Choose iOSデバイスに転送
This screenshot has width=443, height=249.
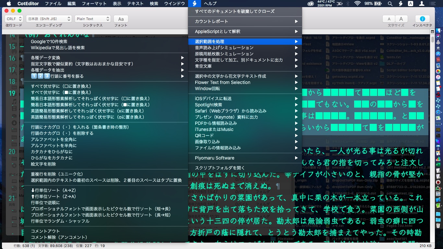point(245,99)
